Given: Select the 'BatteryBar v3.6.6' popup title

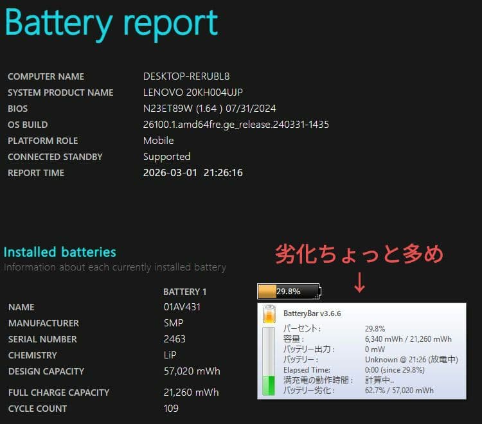Looking at the screenshot, I should [312, 314].
